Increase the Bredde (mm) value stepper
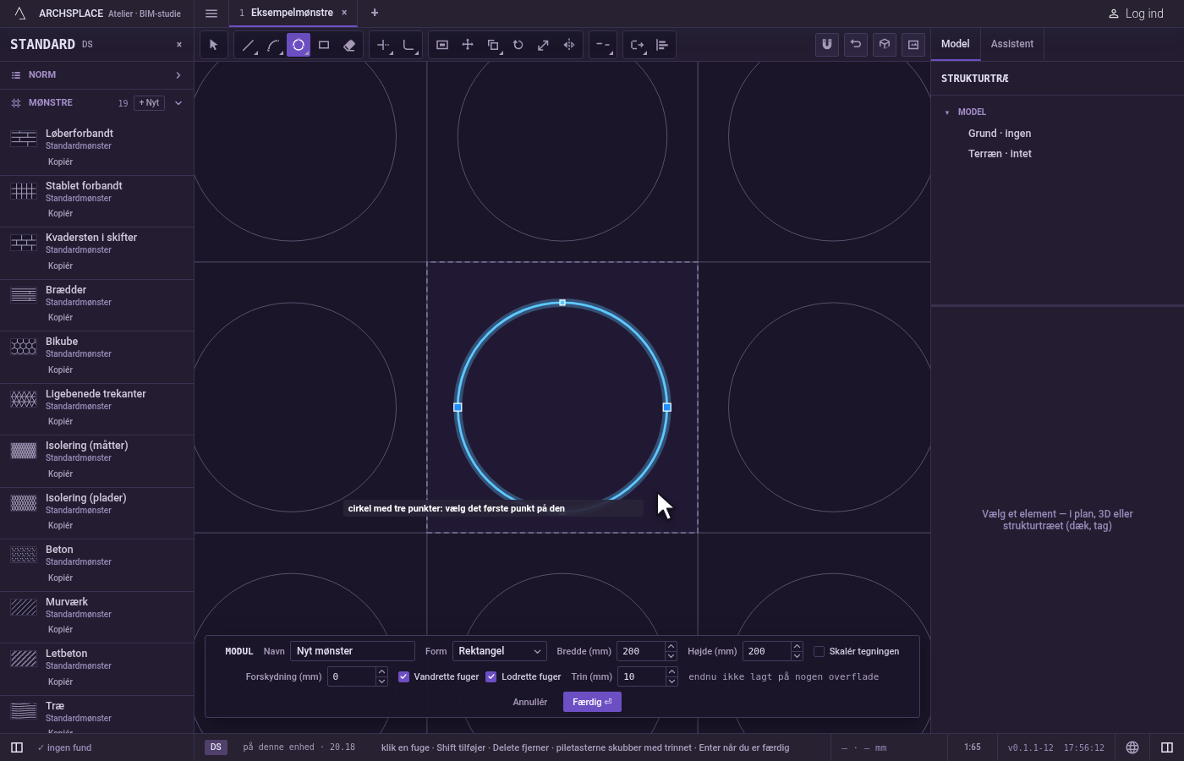1184x761 pixels. point(671,647)
